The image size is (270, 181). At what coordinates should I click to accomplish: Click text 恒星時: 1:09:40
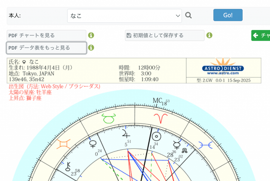(139, 79)
